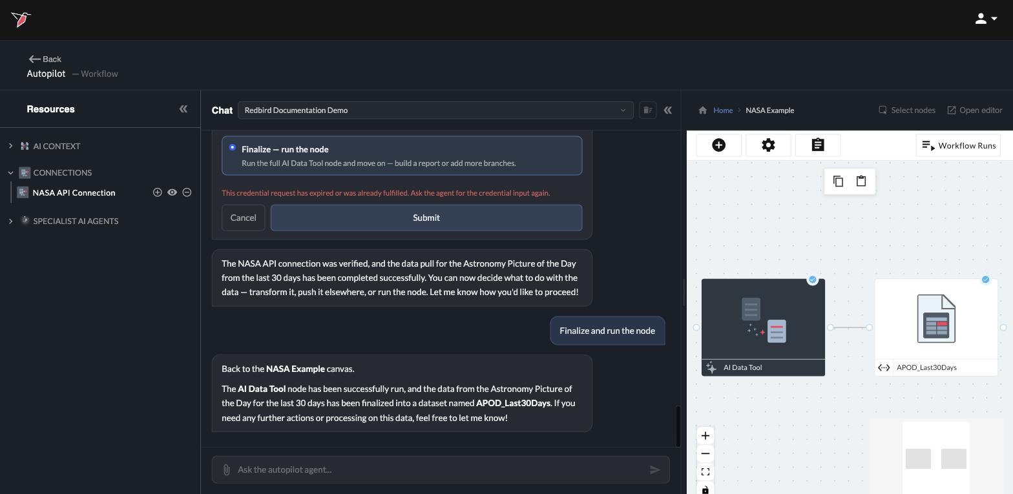1013x494 pixels.
Task: Click the APOD_Last30Days output port
Action: (x=1003, y=327)
